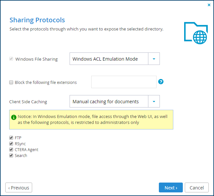Uncheck the FTP protocol checkbox

point(11,138)
